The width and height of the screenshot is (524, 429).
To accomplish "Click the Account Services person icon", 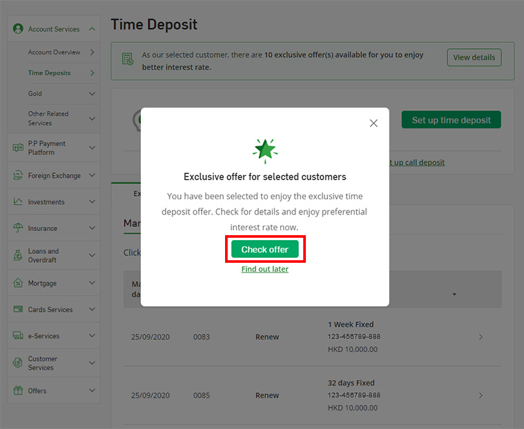I will [x=18, y=29].
